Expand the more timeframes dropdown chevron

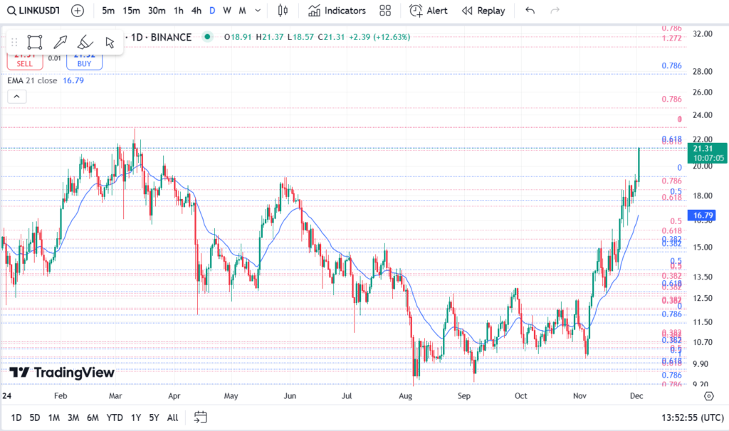258,11
